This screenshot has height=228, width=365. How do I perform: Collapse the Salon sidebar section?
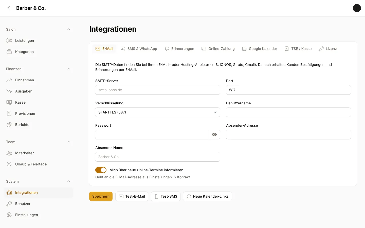[69, 29]
